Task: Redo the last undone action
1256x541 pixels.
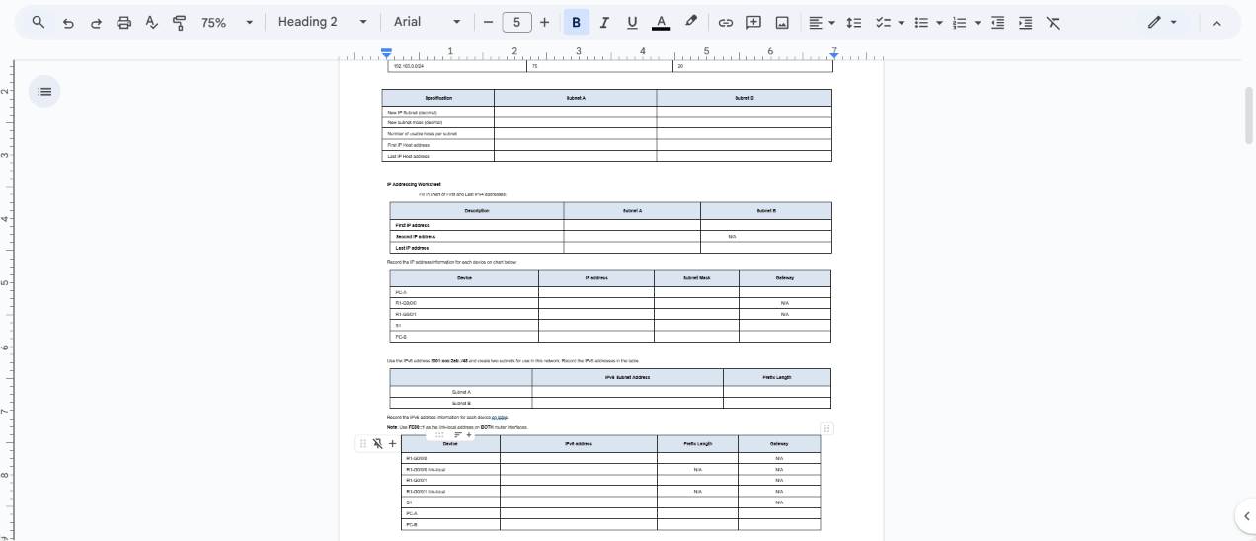Action: (96, 22)
